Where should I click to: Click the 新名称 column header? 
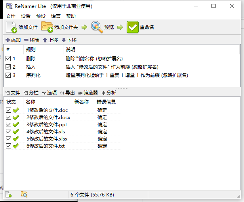click(83, 102)
